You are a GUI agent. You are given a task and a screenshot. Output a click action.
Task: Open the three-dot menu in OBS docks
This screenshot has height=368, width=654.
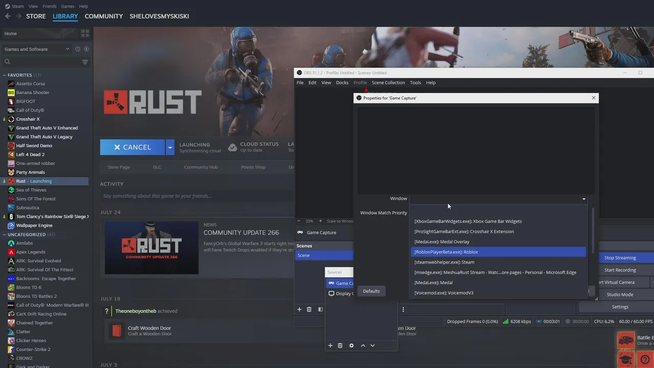(403, 309)
